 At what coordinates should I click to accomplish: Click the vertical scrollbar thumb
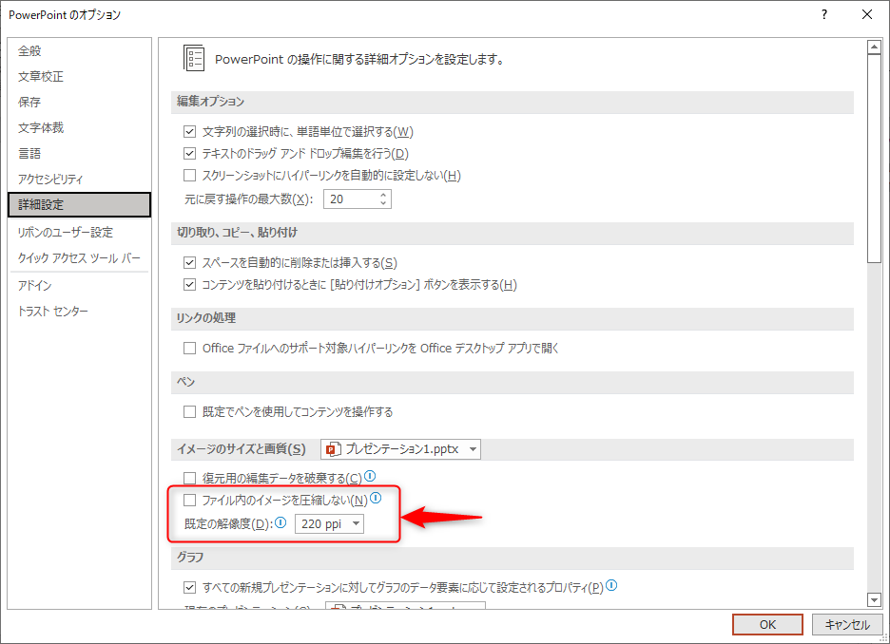pyautogui.click(x=874, y=159)
